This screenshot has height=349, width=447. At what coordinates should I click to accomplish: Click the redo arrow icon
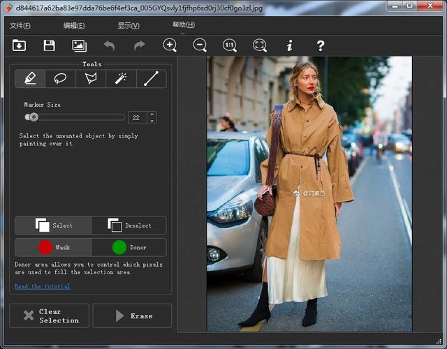(x=139, y=45)
